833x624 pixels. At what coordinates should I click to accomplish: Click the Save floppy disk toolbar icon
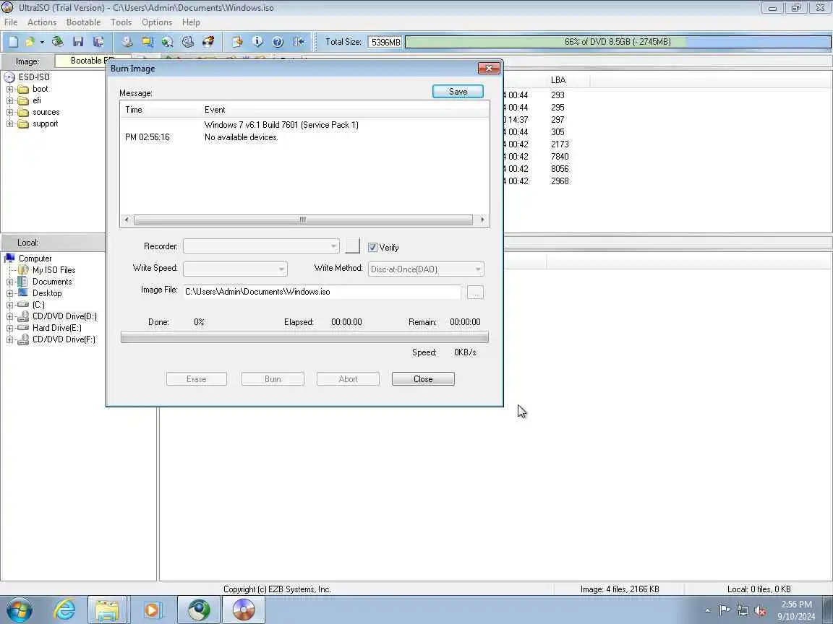pos(78,42)
